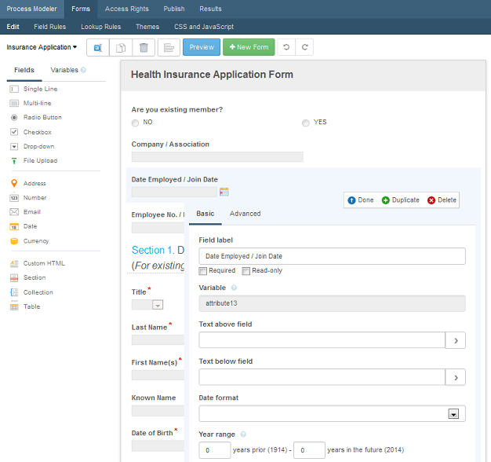Click the Text above field input
Screen dimensions: 491x462
[x=322, y=340]
